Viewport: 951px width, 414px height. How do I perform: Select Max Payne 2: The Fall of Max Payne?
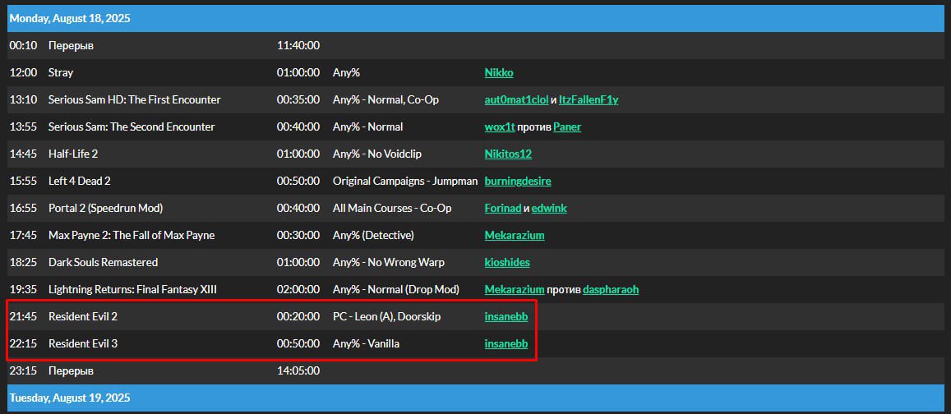point(132,235)
